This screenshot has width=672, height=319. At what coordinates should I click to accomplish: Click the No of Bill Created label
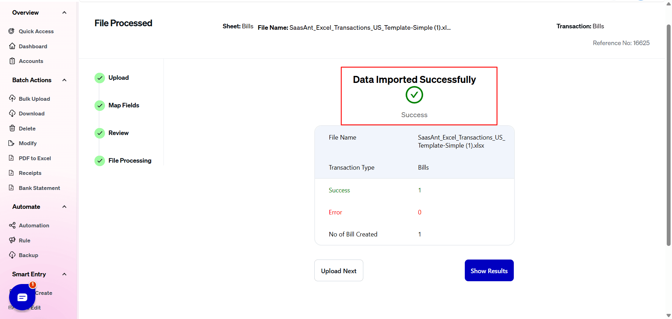(x=353, y=234)
